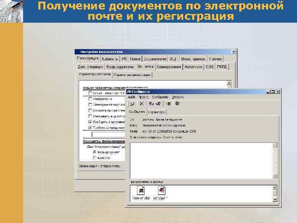Open the СЭВ sub-tab
This screenshot has width=297, height=223.
210,67
